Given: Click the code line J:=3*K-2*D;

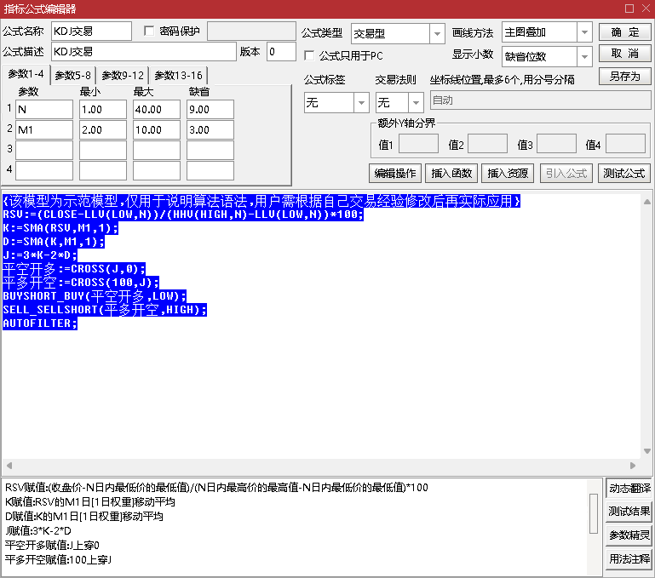Looking at the screenshot, I should click(40, 255).
